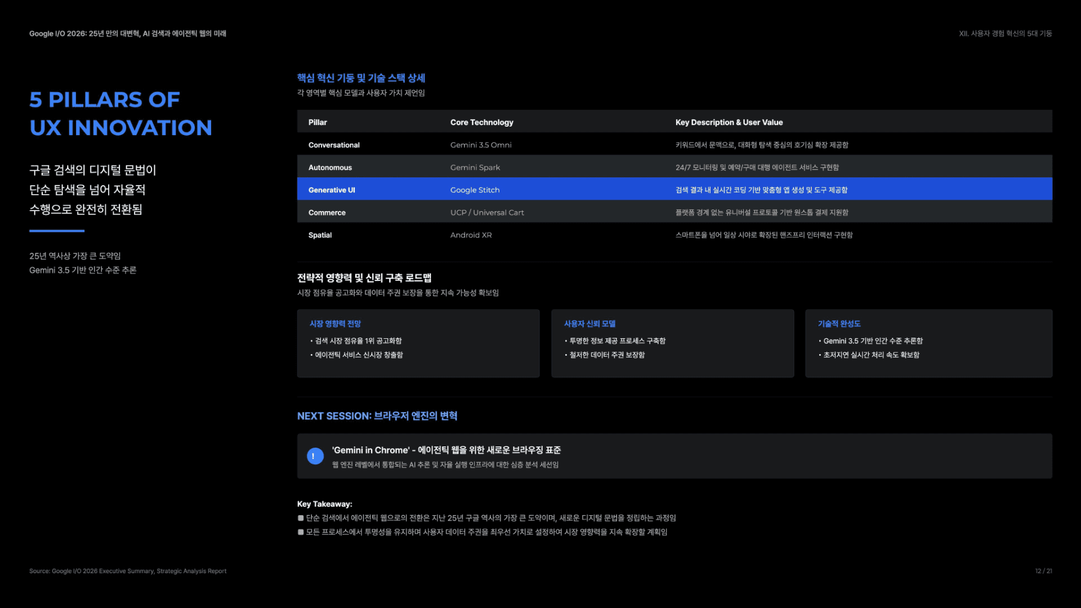Click the '사용자 신뢰 모델' card title
Image resolution: width=1081 pixels, height=608 pixels.
589,324
